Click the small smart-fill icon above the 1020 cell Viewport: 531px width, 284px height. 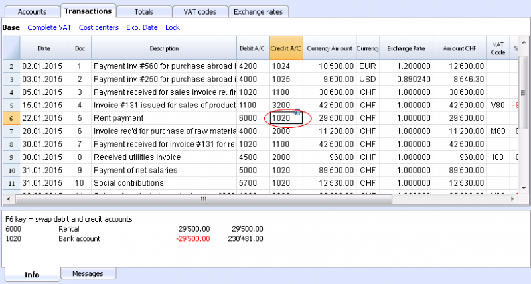coord(297,112)
